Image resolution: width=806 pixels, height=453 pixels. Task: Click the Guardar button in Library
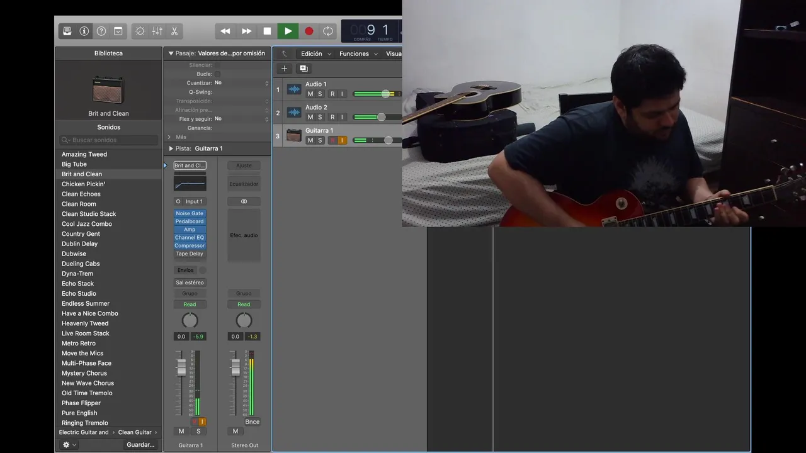coord(140,445)
